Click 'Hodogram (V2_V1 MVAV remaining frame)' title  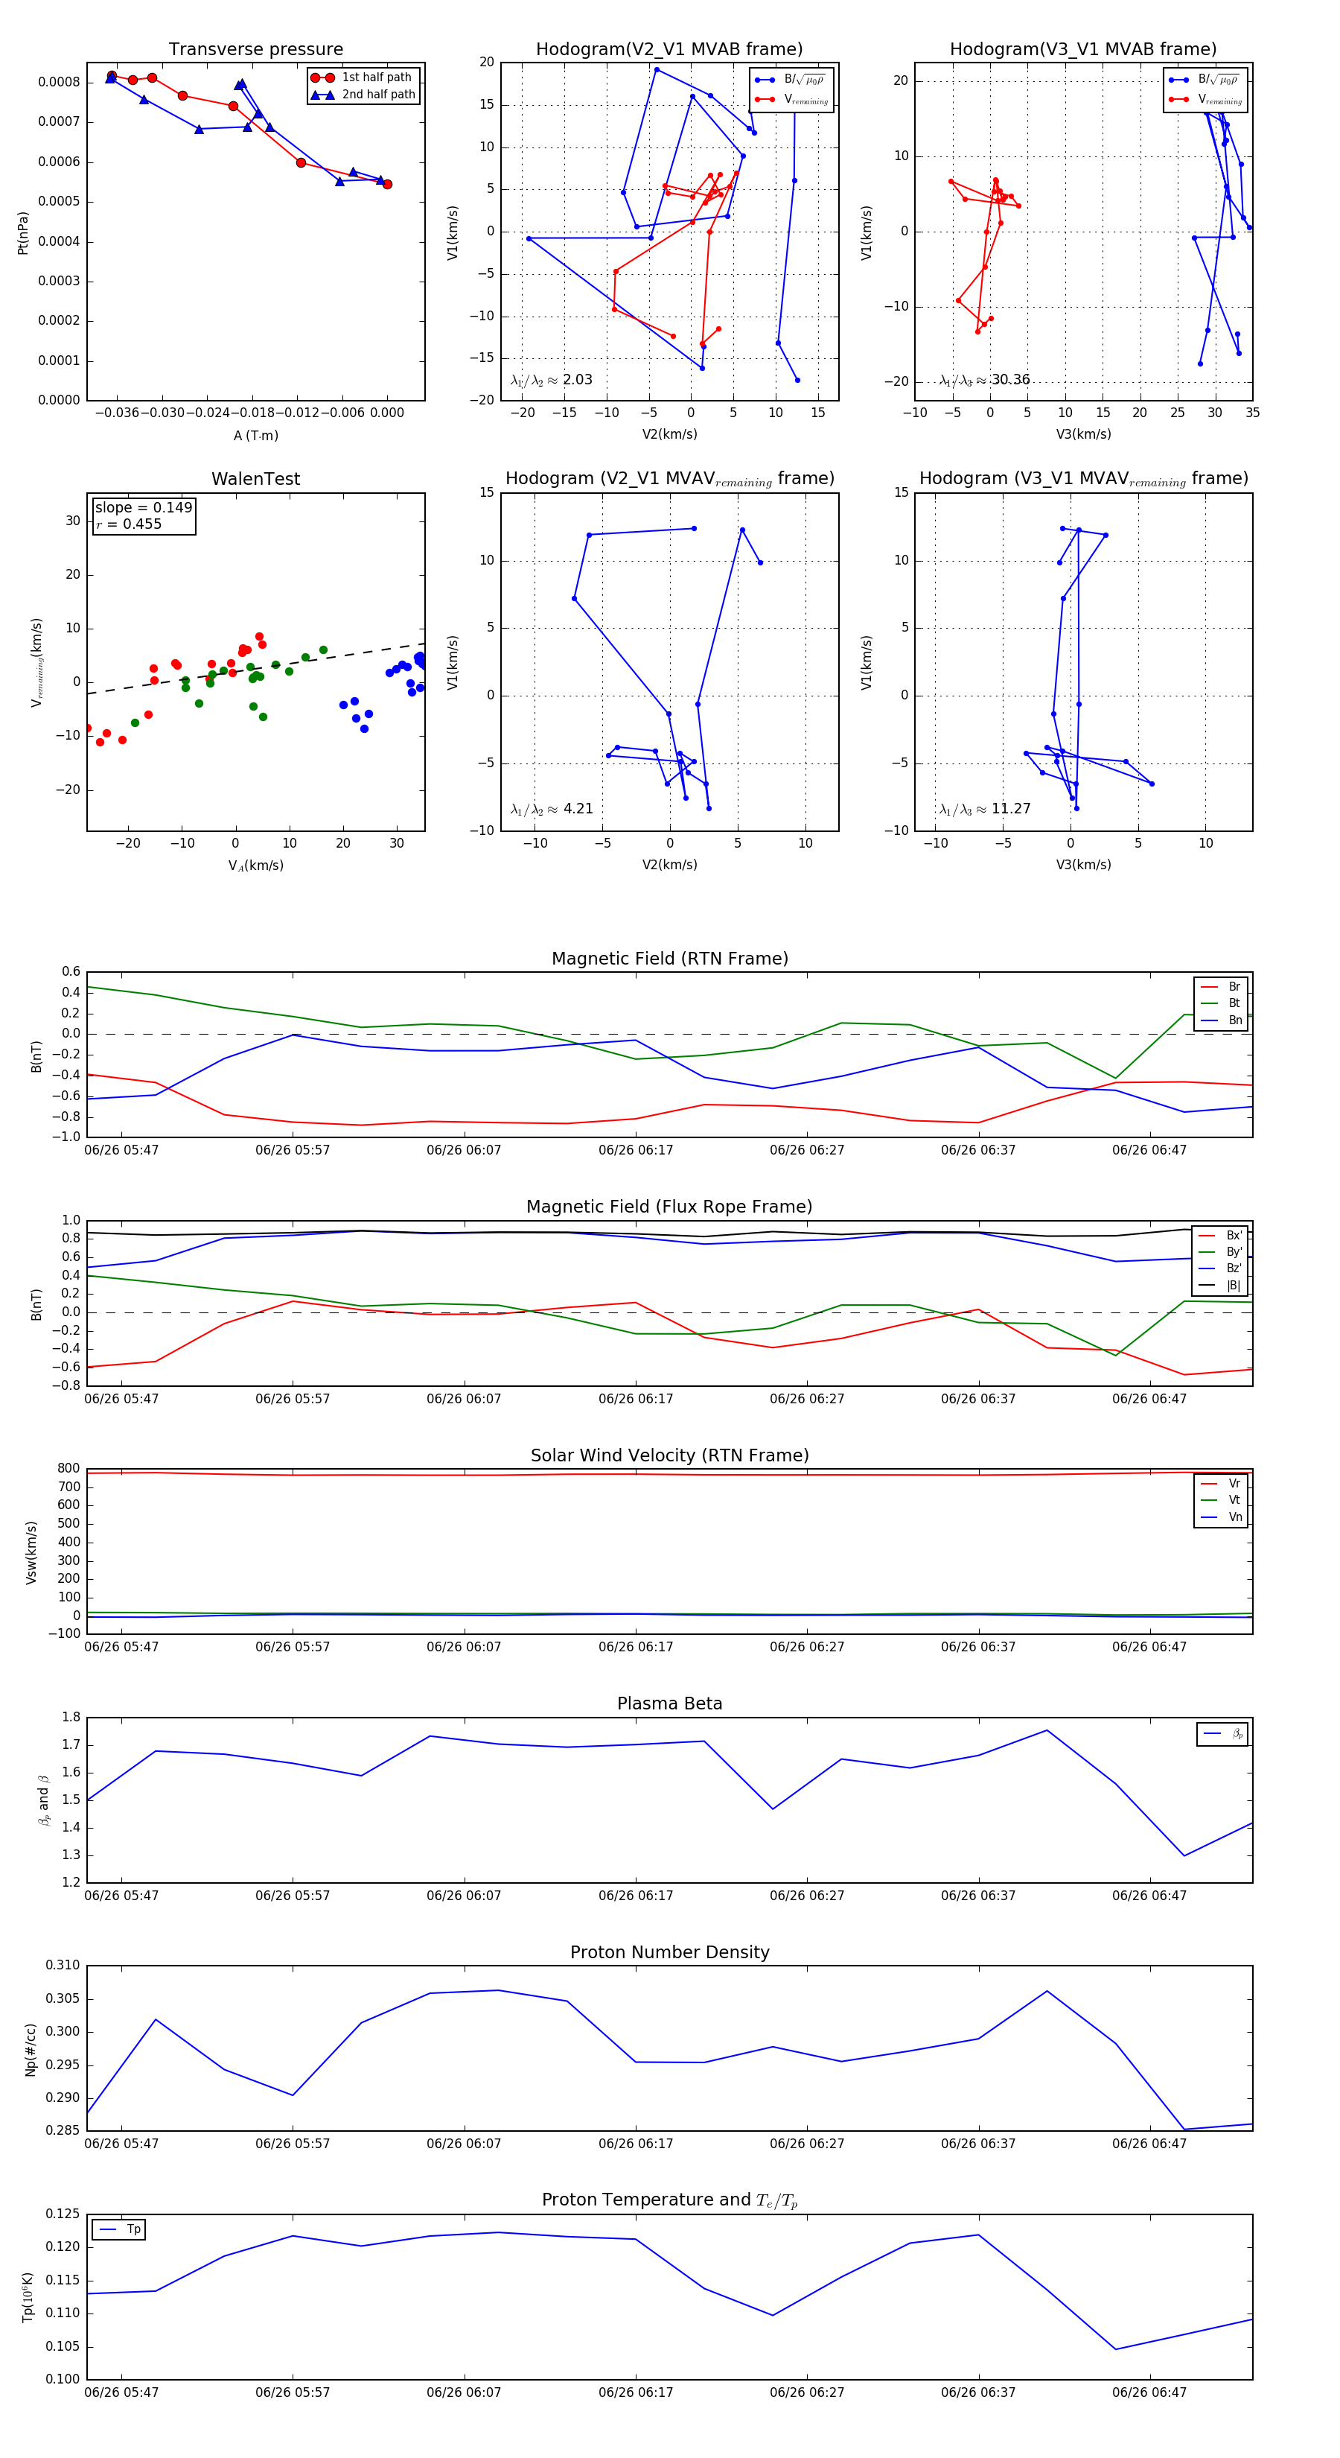pyautogui.click(x=669, y=479)
